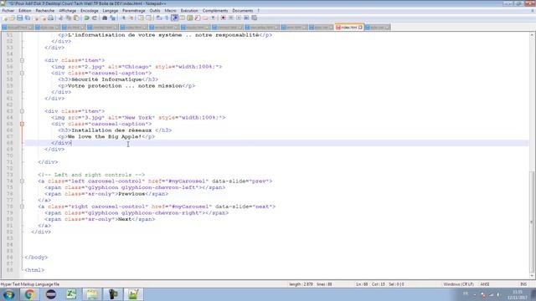Click the Close document toolbar icon

[x=35, y=18]
